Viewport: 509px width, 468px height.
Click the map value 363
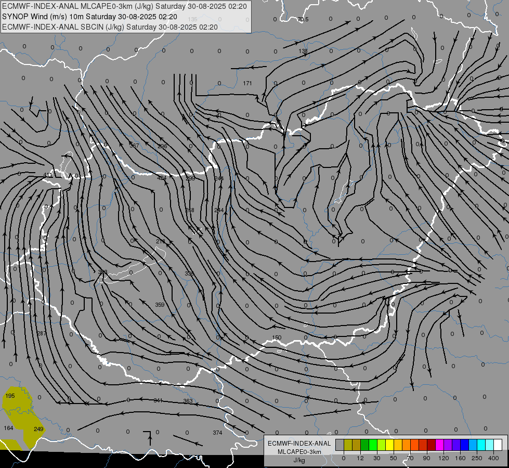tap(188, 401)
